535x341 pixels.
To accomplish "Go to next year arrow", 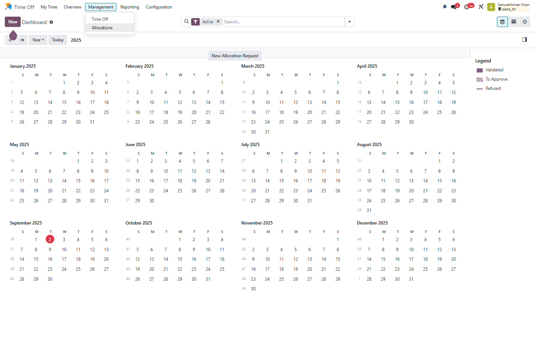I will (x=22, y=40).
